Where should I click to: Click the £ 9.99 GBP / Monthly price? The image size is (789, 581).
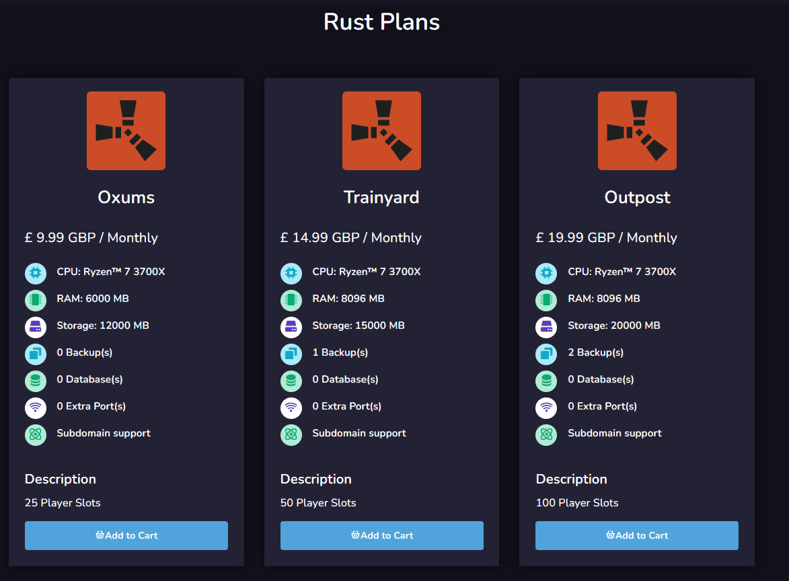91,237
